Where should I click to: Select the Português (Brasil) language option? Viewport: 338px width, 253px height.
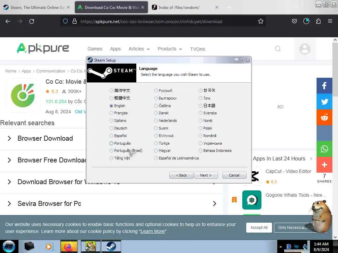tap(126, 151)
